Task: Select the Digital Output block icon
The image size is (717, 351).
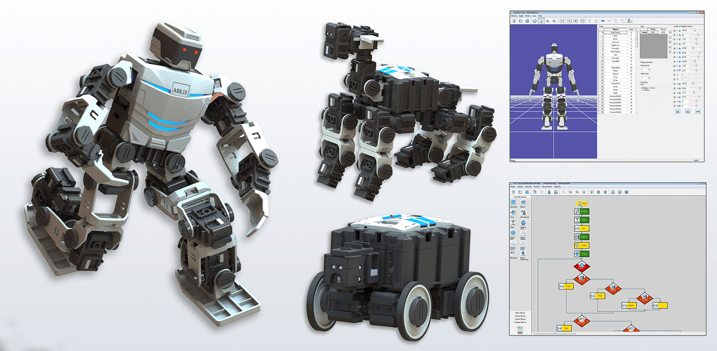Action: [x=523, y=233]
